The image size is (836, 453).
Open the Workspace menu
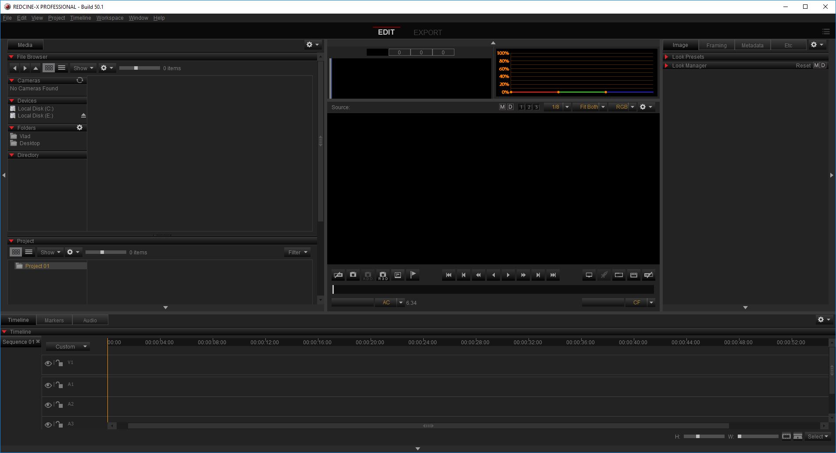pos(110,18)
